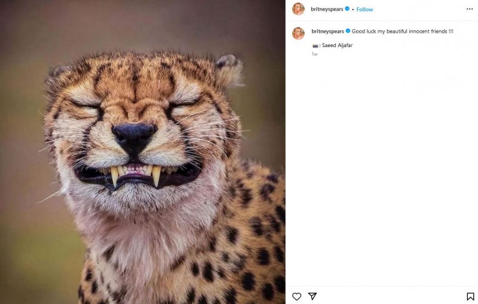Open the three-dot more options menu
The image size is (478, 304).
[x=470, y=9]
